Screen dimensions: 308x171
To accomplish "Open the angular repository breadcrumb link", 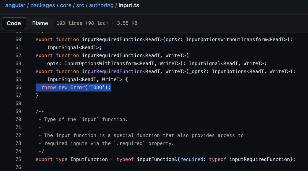I will coord(15,5).
